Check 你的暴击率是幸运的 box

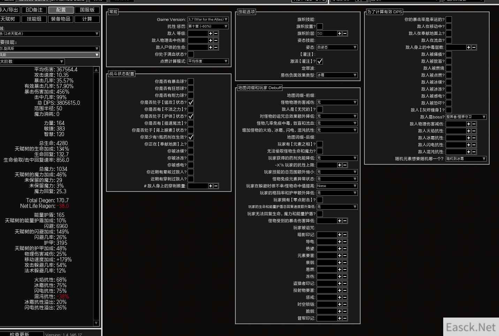coord(449,19)
